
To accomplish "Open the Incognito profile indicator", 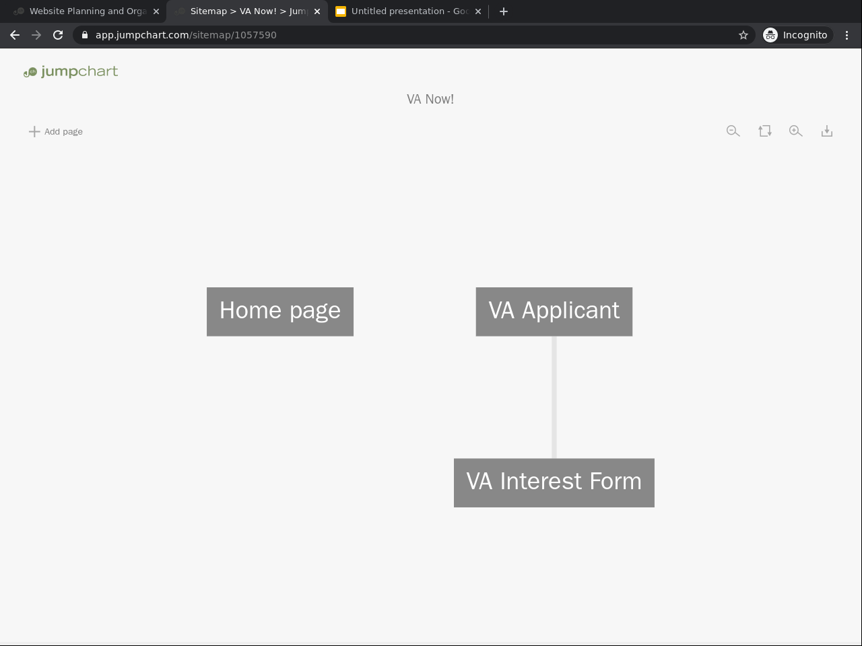I will [796, 35].
